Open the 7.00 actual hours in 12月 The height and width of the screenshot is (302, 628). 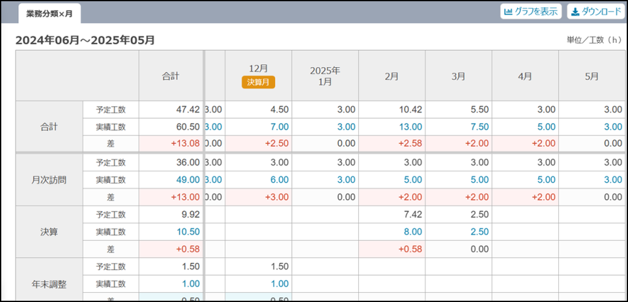[278, 127]
